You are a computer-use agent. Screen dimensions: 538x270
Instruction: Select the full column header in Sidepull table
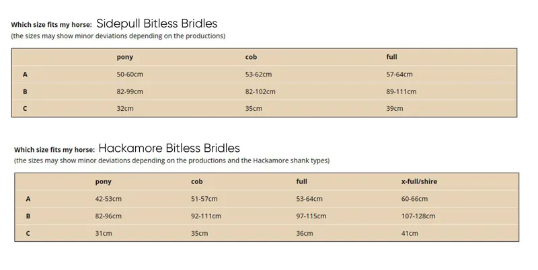tap(391, 57)
